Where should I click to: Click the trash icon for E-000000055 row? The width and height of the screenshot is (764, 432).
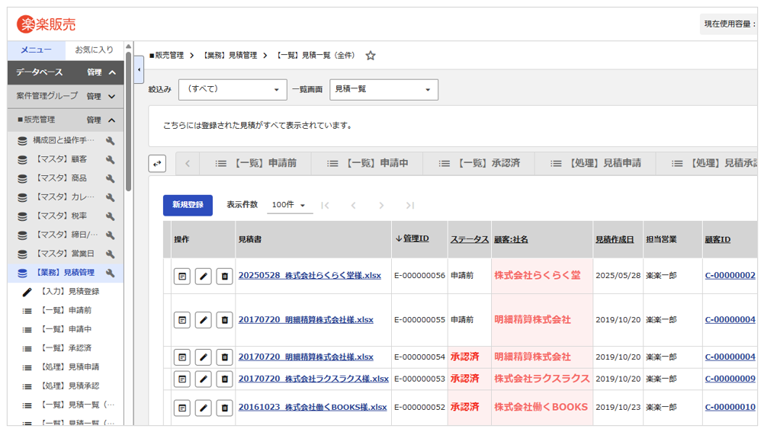(224, 320)
